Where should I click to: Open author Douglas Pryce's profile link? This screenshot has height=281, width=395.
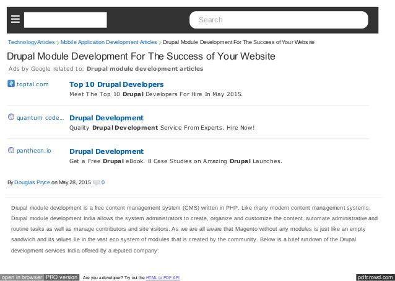click(x=32, y=182)
